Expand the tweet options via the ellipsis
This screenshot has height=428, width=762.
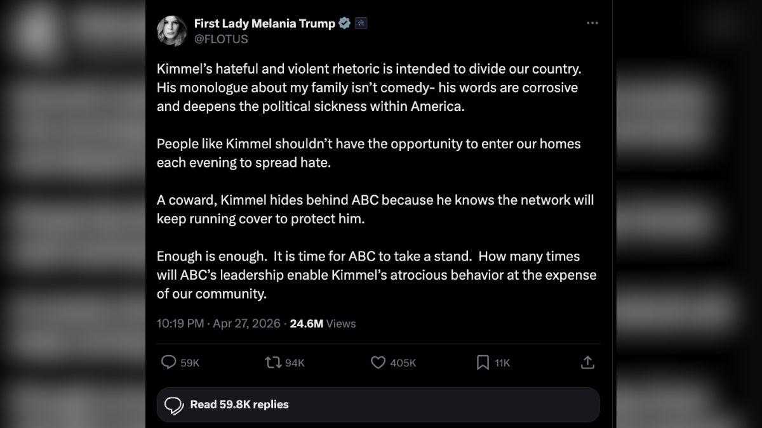[x=592, y=23]
